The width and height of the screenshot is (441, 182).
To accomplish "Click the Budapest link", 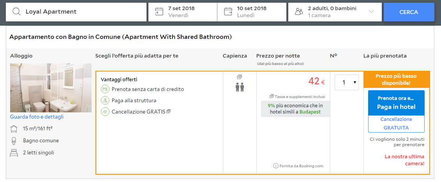I will (x=310, y=112).
